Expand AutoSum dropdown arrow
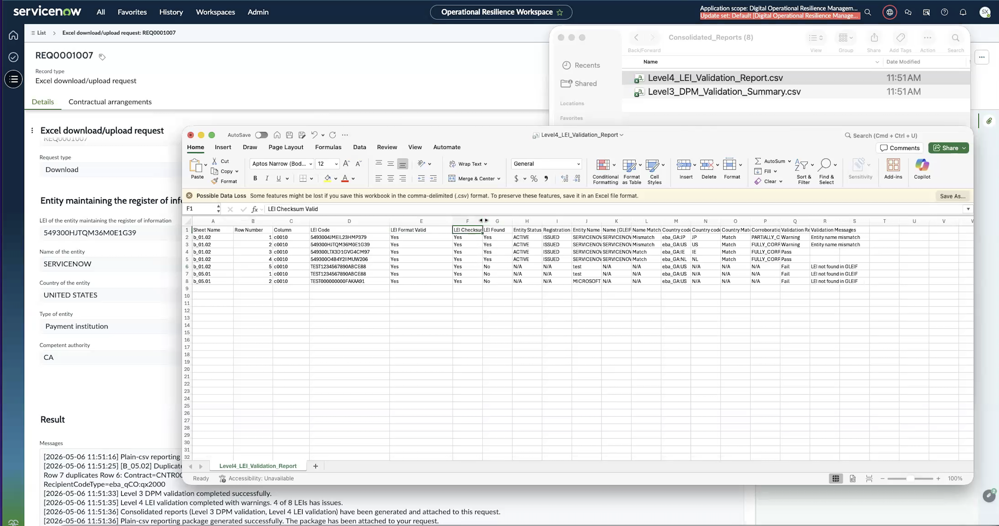 click(x=789, y=161)
